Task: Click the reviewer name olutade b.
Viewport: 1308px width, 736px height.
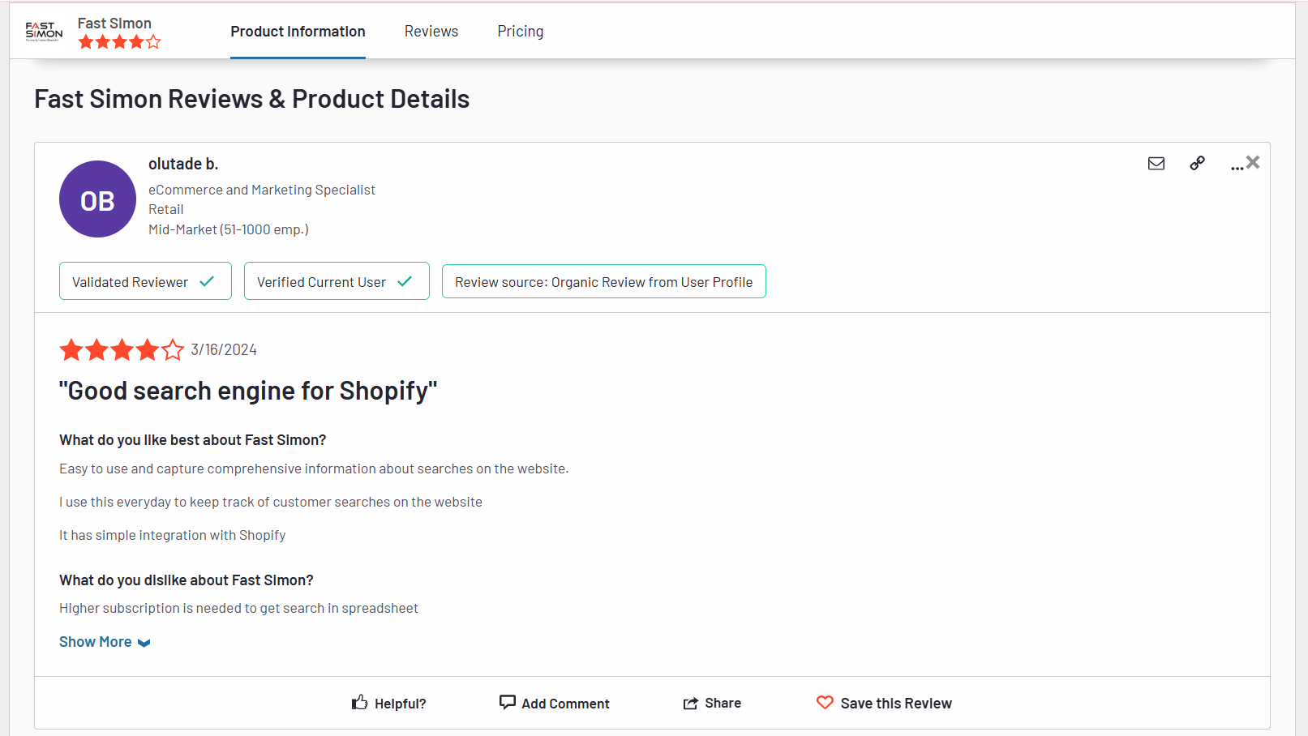Action: pyautogui.click(x=183, y=164)
